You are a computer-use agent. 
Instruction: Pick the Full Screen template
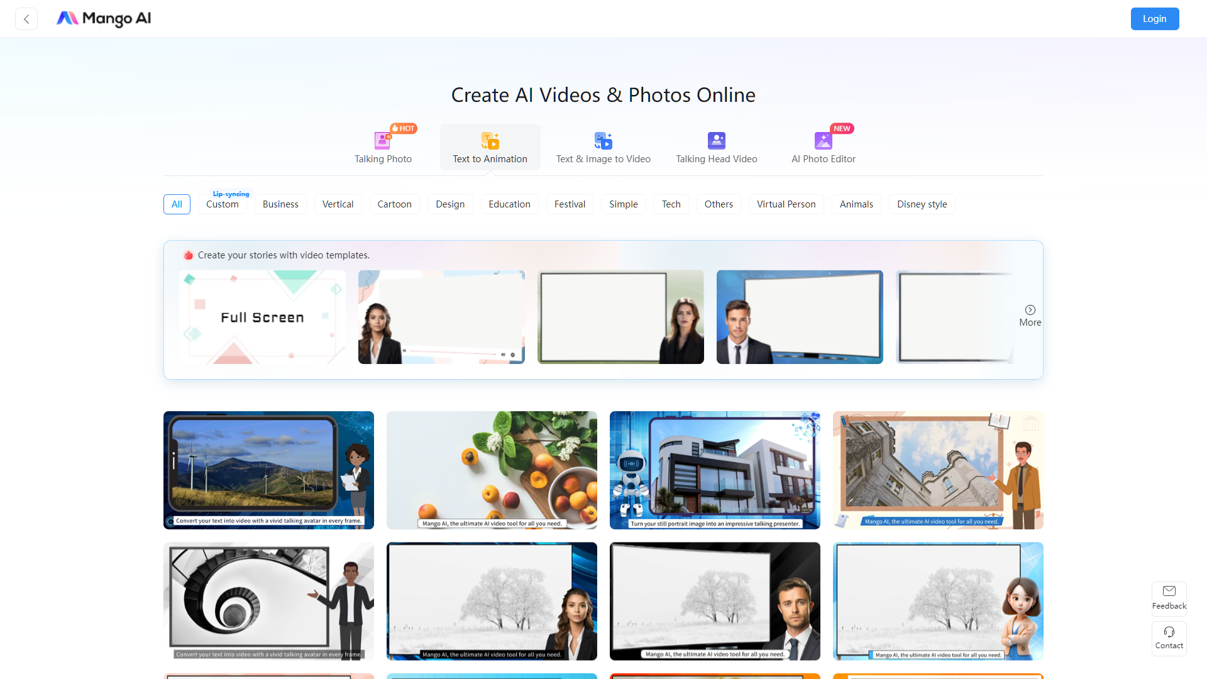coord(262,317)
